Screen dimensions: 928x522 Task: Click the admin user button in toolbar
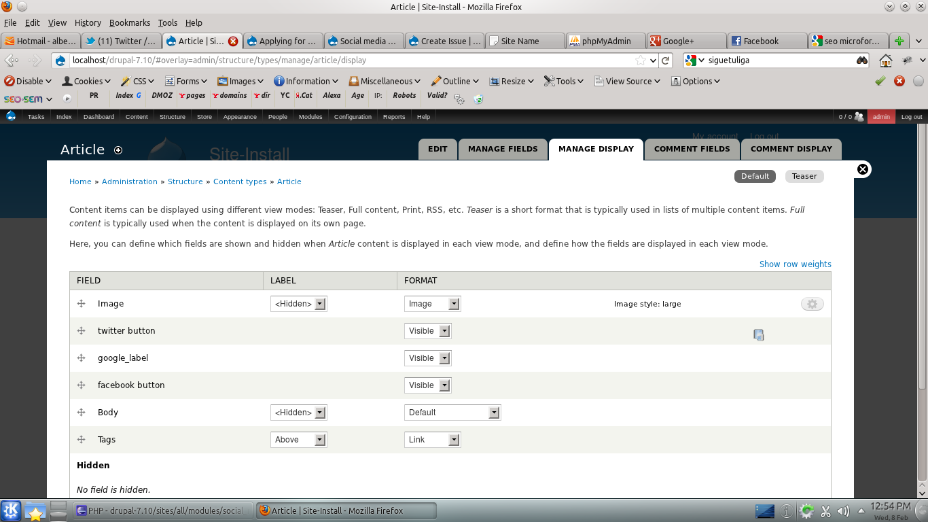tap(881, 117)
